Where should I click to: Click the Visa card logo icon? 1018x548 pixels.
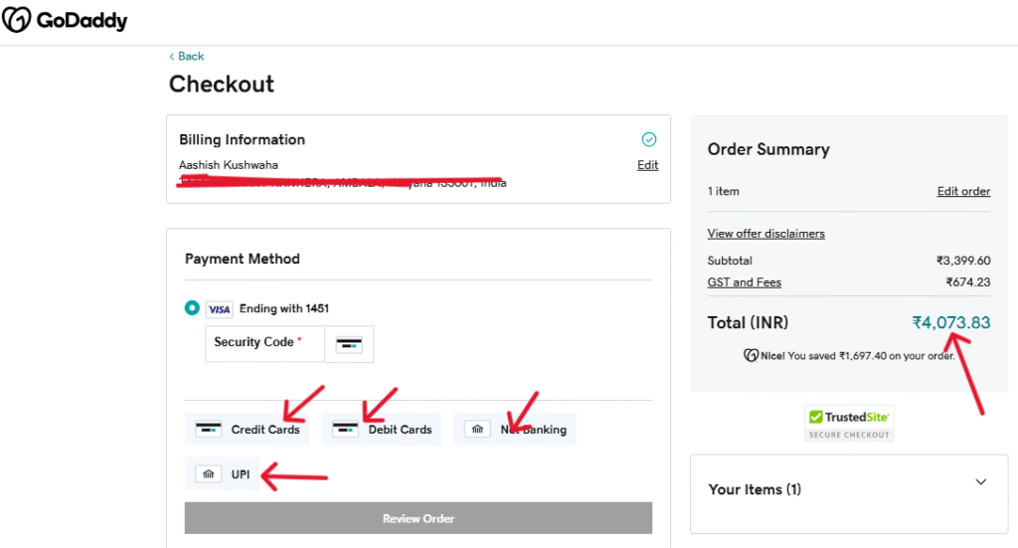tap(219, 309)
